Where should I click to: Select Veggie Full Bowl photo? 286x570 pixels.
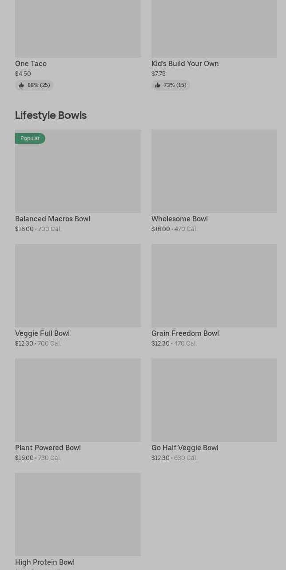[78, 286]
